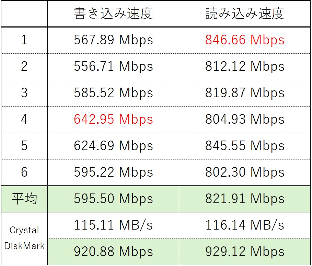The image size is (312, 266).
Task: Click the green 929.12 Mbps cell
Action: (x=245, y=252)
